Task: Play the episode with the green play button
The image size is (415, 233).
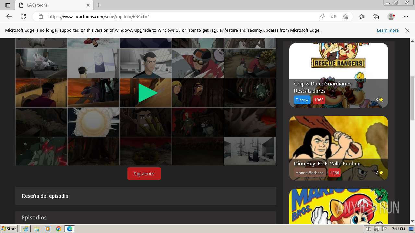Action: pos(148,93)
